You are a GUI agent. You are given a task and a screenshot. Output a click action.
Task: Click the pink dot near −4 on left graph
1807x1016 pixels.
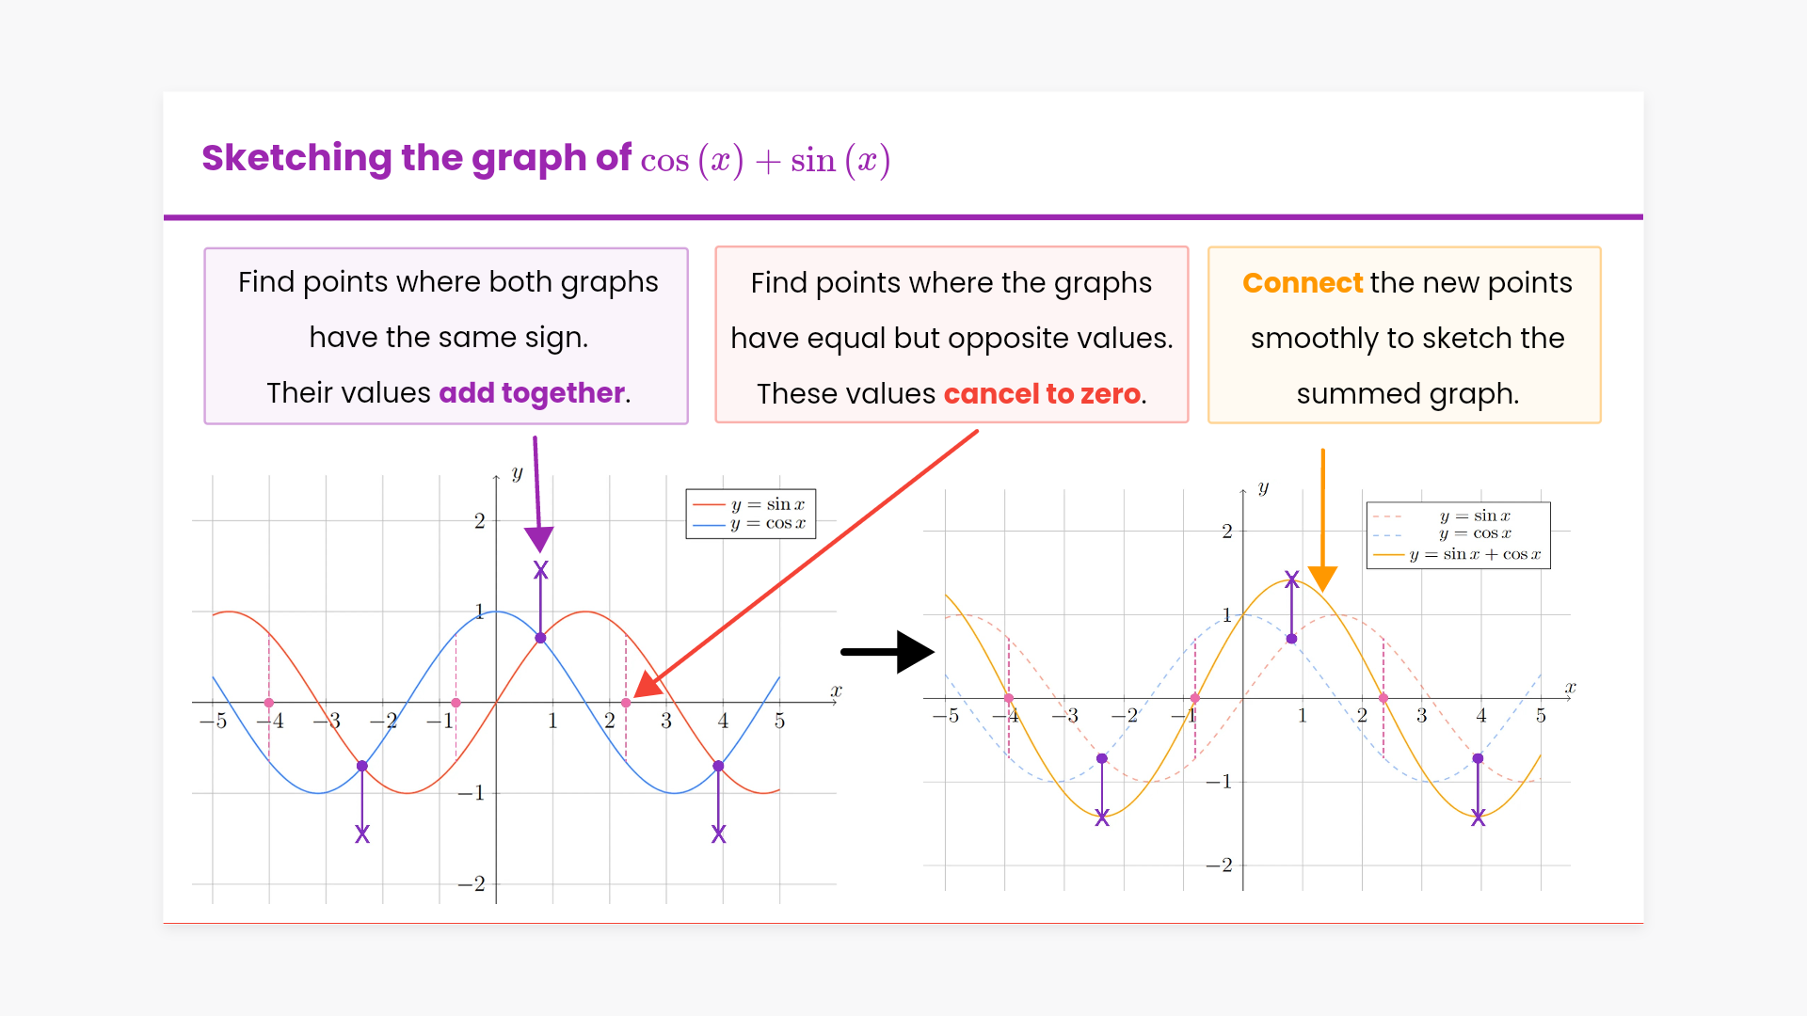tap(269, 703)
